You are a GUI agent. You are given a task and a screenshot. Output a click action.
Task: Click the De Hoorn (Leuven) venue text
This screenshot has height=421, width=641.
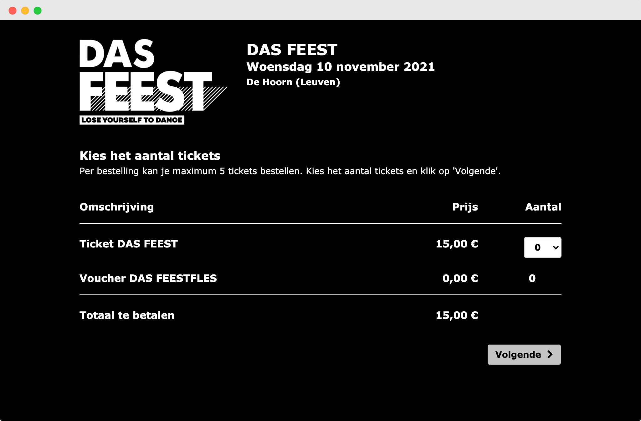point(293,82)
